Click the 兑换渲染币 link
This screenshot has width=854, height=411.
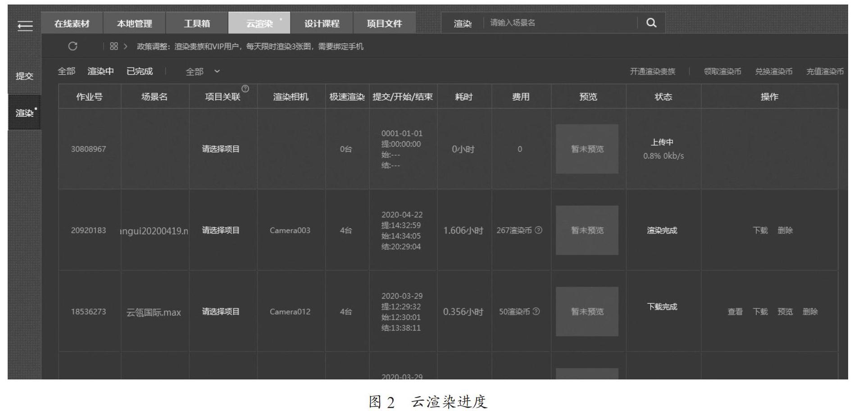tap(774, 72)
